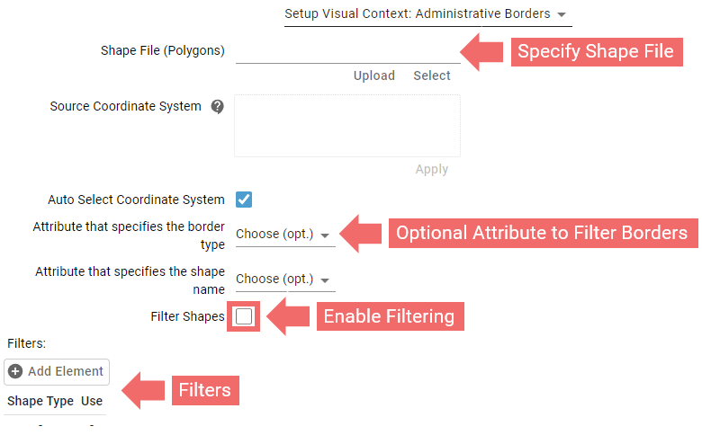Focus the Shape File (Polygons) input field
This screenshot has width=702, height=435.
347,51
